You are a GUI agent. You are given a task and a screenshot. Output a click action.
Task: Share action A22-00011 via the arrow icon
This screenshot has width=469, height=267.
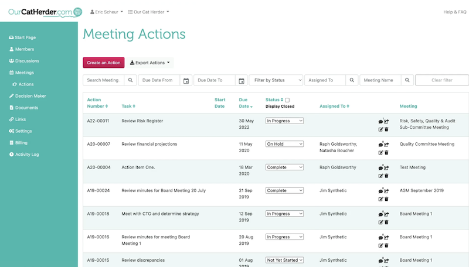click(386, 121)
